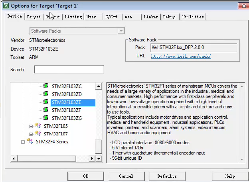Screen dimensions: 249x182
Task: Click the Pack name field
Action: [194, 47]
